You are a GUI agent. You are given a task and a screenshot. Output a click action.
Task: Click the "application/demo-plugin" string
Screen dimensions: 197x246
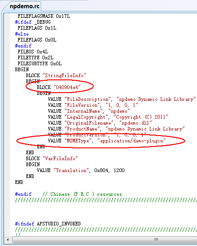click(x=131, y=141)
